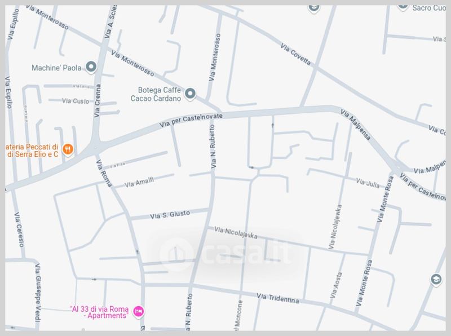Select the school marker beside Via Monte Rosa
This screenshot has width=451, height=336.
click(x=436, y=280)
